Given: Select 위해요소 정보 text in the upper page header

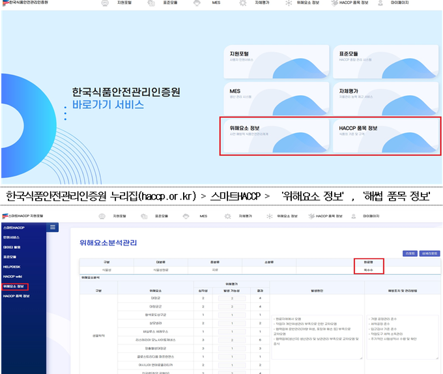Looking at the screenshot, I should pos(308,3).
